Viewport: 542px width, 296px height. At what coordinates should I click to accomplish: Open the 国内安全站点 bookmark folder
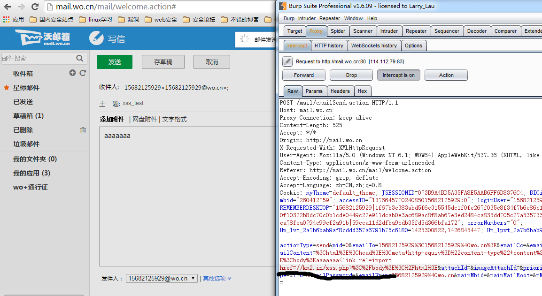tap(52, 19)
